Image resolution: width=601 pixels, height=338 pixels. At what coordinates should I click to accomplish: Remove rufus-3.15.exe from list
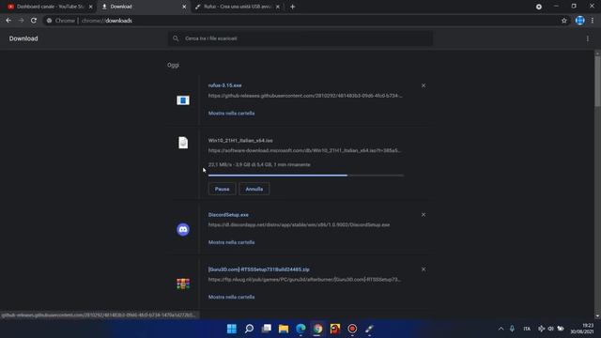(424, 85)
